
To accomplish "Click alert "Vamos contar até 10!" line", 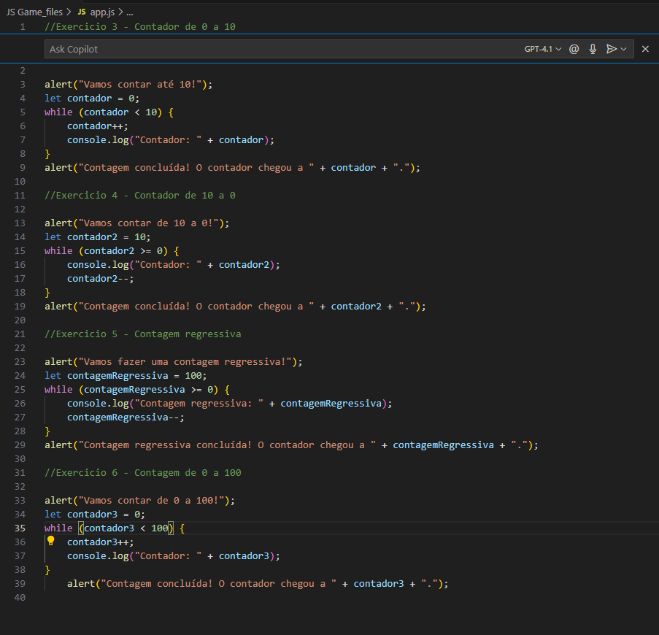I will tap(128, 85).
